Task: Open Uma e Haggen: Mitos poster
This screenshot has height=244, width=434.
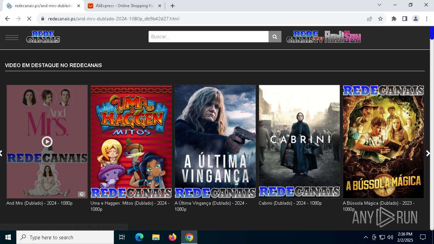Action: coord(131,141)
